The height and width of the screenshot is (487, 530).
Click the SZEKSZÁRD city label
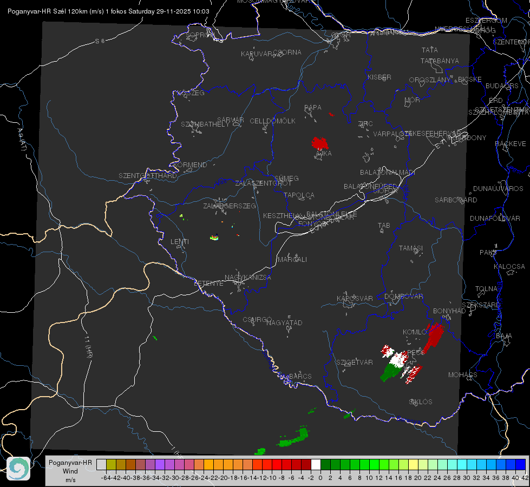tap(481, 305)
